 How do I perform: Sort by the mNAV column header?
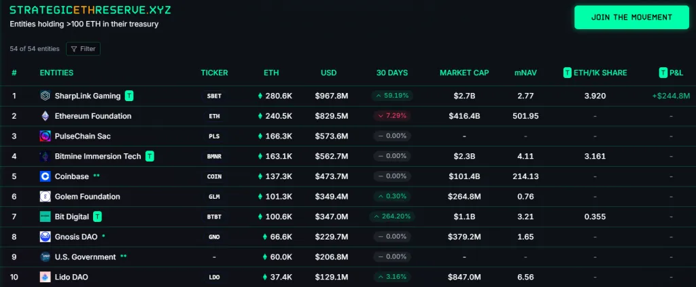point(525,73)
